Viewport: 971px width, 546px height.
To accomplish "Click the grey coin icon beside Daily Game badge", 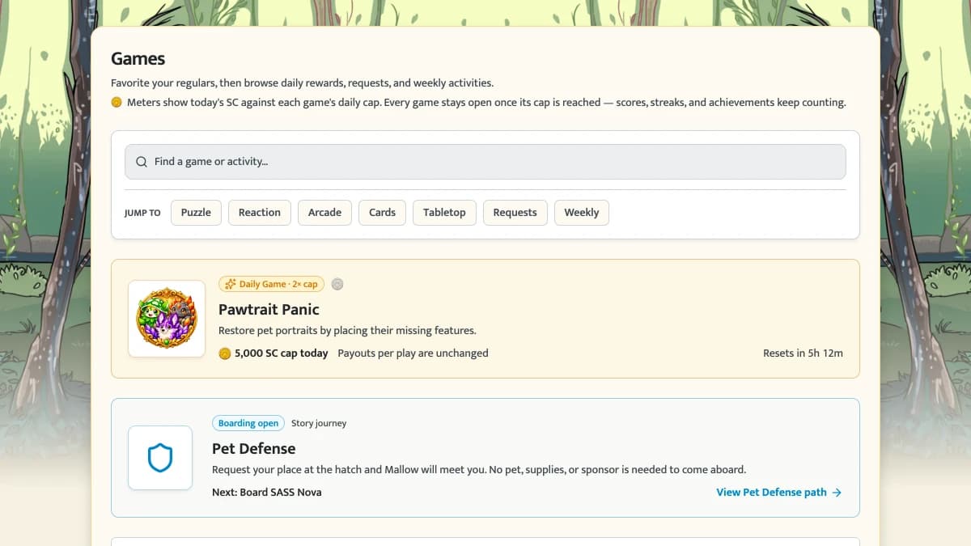I will (x=337, y=284).
